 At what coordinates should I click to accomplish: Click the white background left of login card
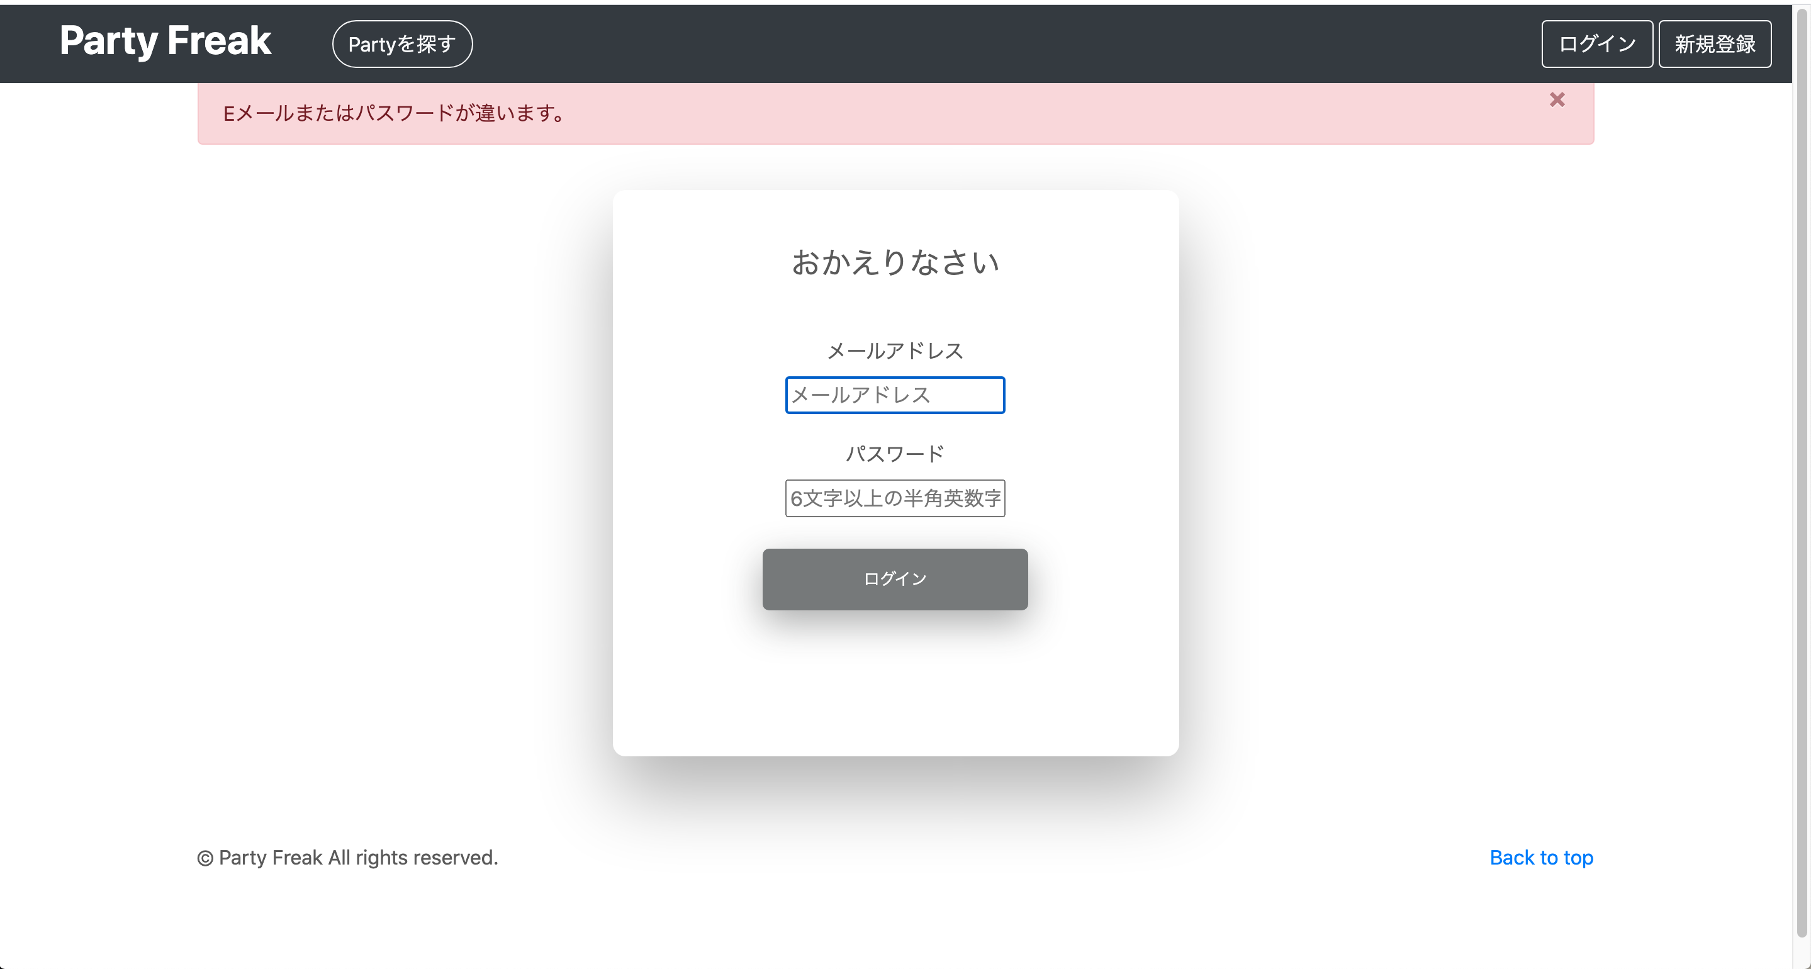click(352, 457)
